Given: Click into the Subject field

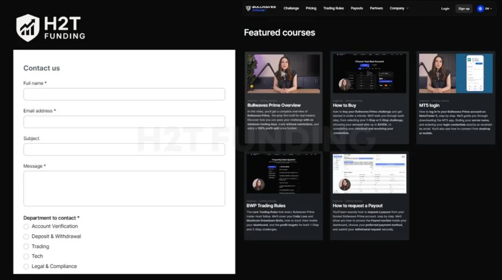Looking at the screenshot, I should [124, 149].
